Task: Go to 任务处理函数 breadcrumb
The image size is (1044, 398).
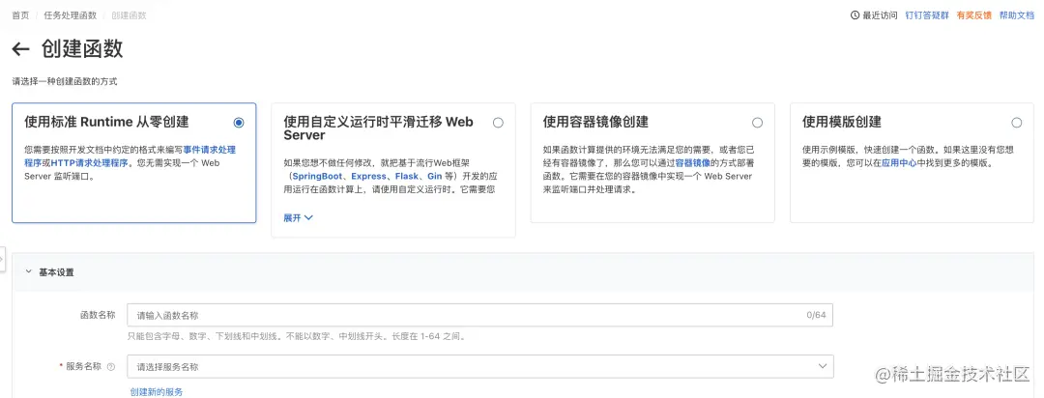Action: tap(70, 15)
